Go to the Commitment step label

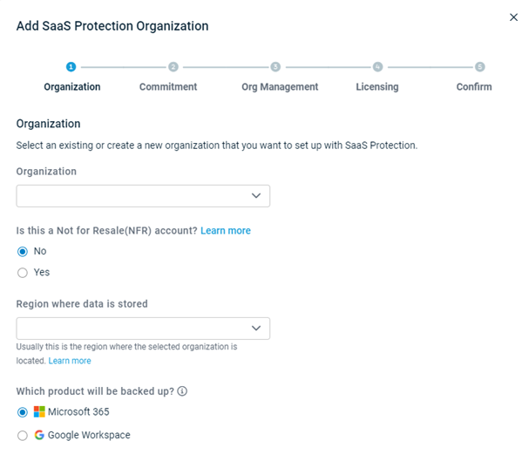click(x=168, y=87)
